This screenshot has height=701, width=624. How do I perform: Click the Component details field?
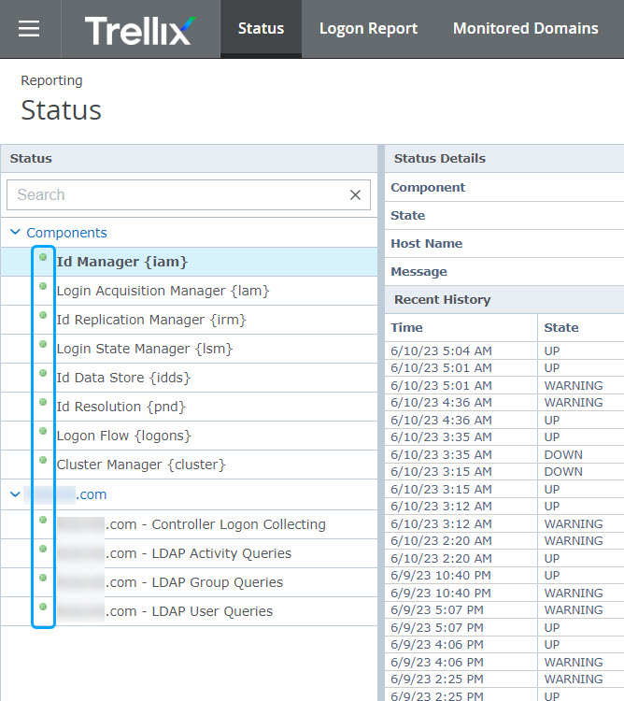point(504,187)
